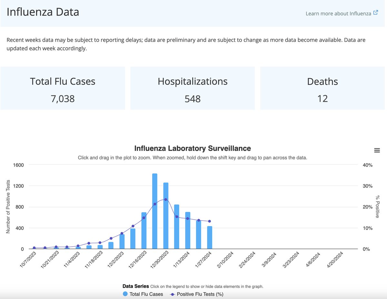The image size is (387, 299).
Task: Click the Influenza Laboratory Surveillance chart title
Action: (x=193, y=148)
